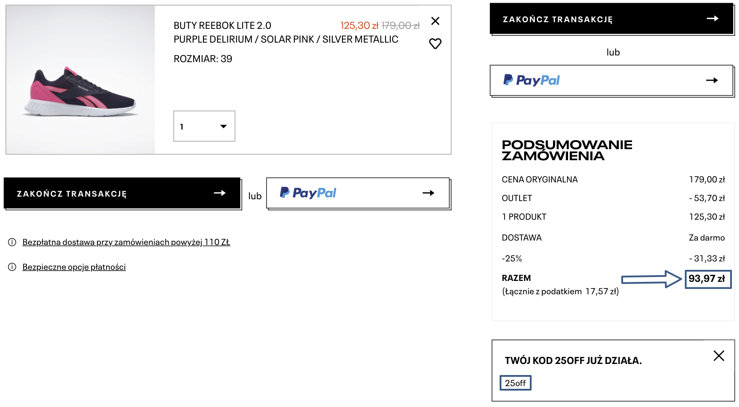Click arrow icon on top-right checkout button

(x=712, y=19)
